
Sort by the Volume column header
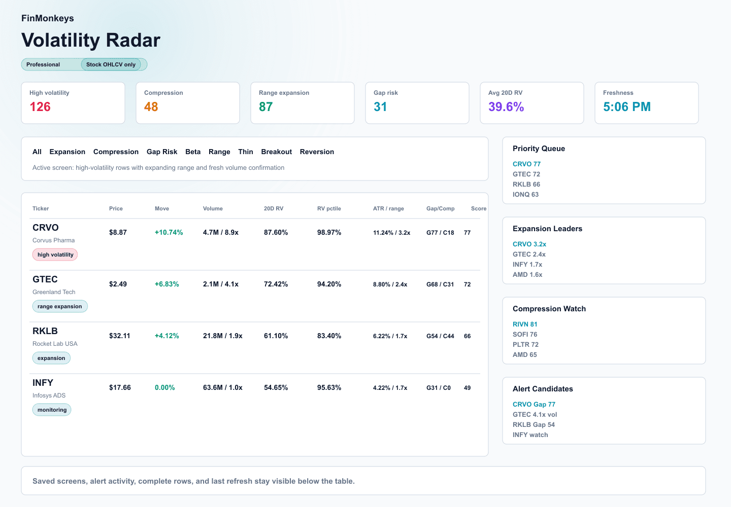click(213, 208)
